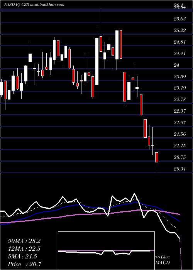Click the 50MA : 23.2 readout

point(24,241)
